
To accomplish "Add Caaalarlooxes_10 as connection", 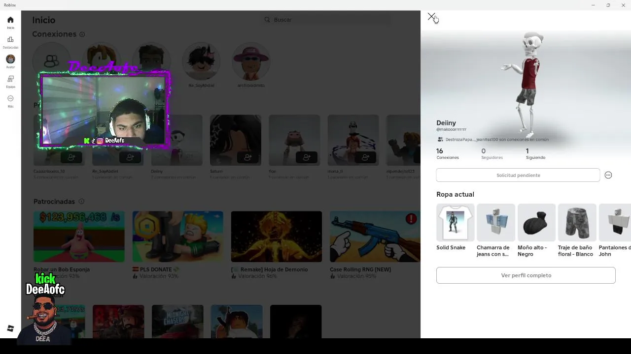I will [71, 157].
